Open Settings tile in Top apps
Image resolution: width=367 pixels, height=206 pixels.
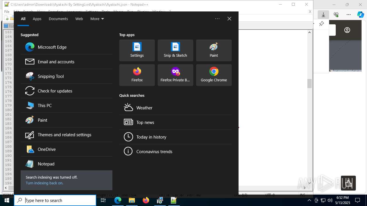click(137, 50)
